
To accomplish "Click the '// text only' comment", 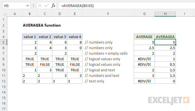I will pos(94,81).
